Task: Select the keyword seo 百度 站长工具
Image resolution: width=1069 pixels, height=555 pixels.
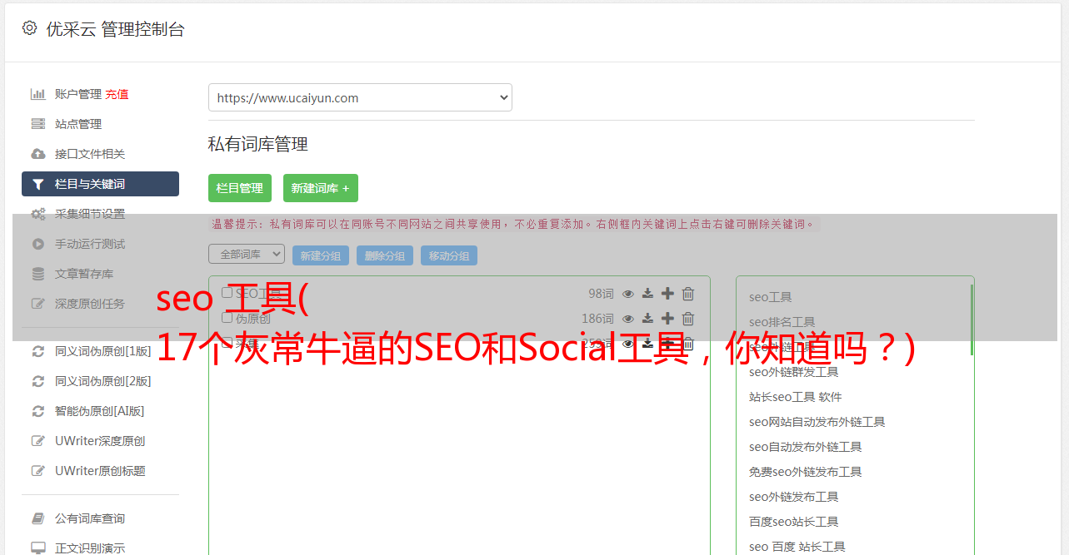Action: [797, 547]
